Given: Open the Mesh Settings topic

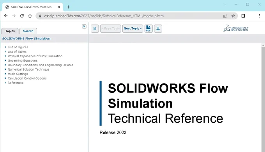Looking at the screenshot, I should click(x=18, y=74).
